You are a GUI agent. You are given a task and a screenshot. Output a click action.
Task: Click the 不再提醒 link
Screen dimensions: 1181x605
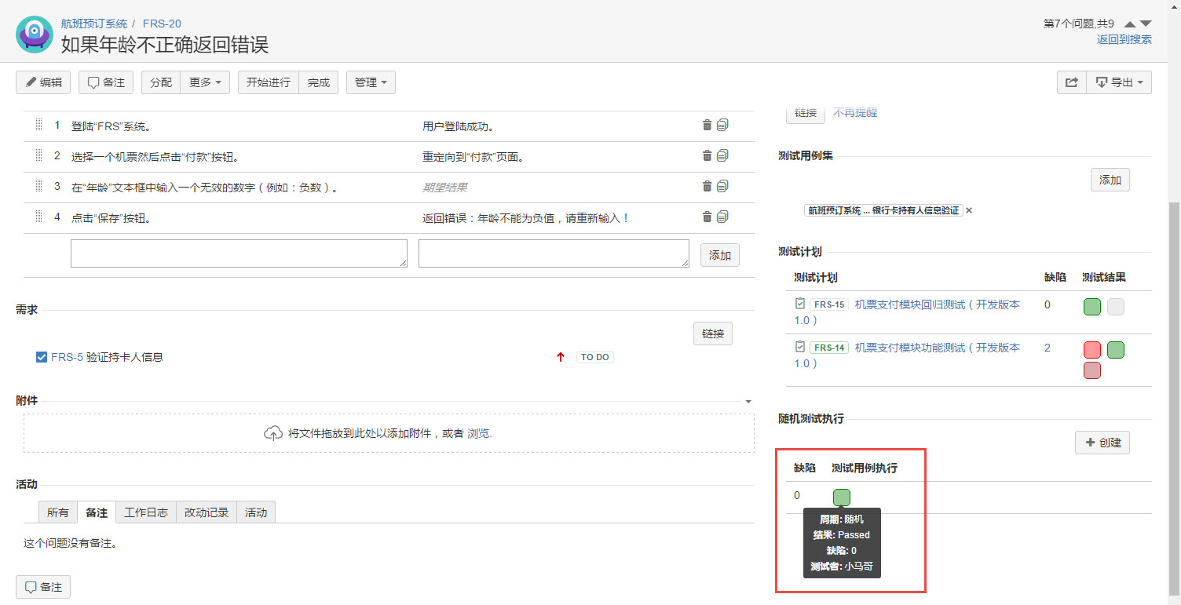tap(855, 113)
